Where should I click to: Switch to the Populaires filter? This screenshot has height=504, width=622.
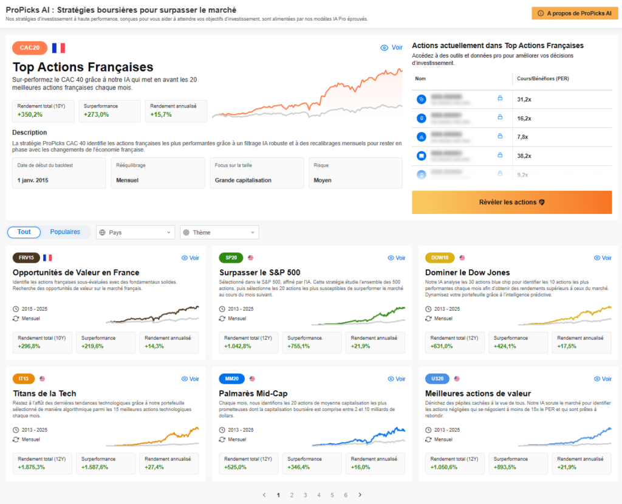click(x=65, y=232)
